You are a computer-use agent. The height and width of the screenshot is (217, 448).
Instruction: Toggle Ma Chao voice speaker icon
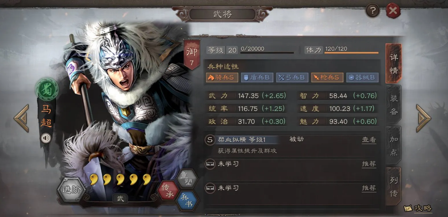pyautogui.click(x=46, y=138)
